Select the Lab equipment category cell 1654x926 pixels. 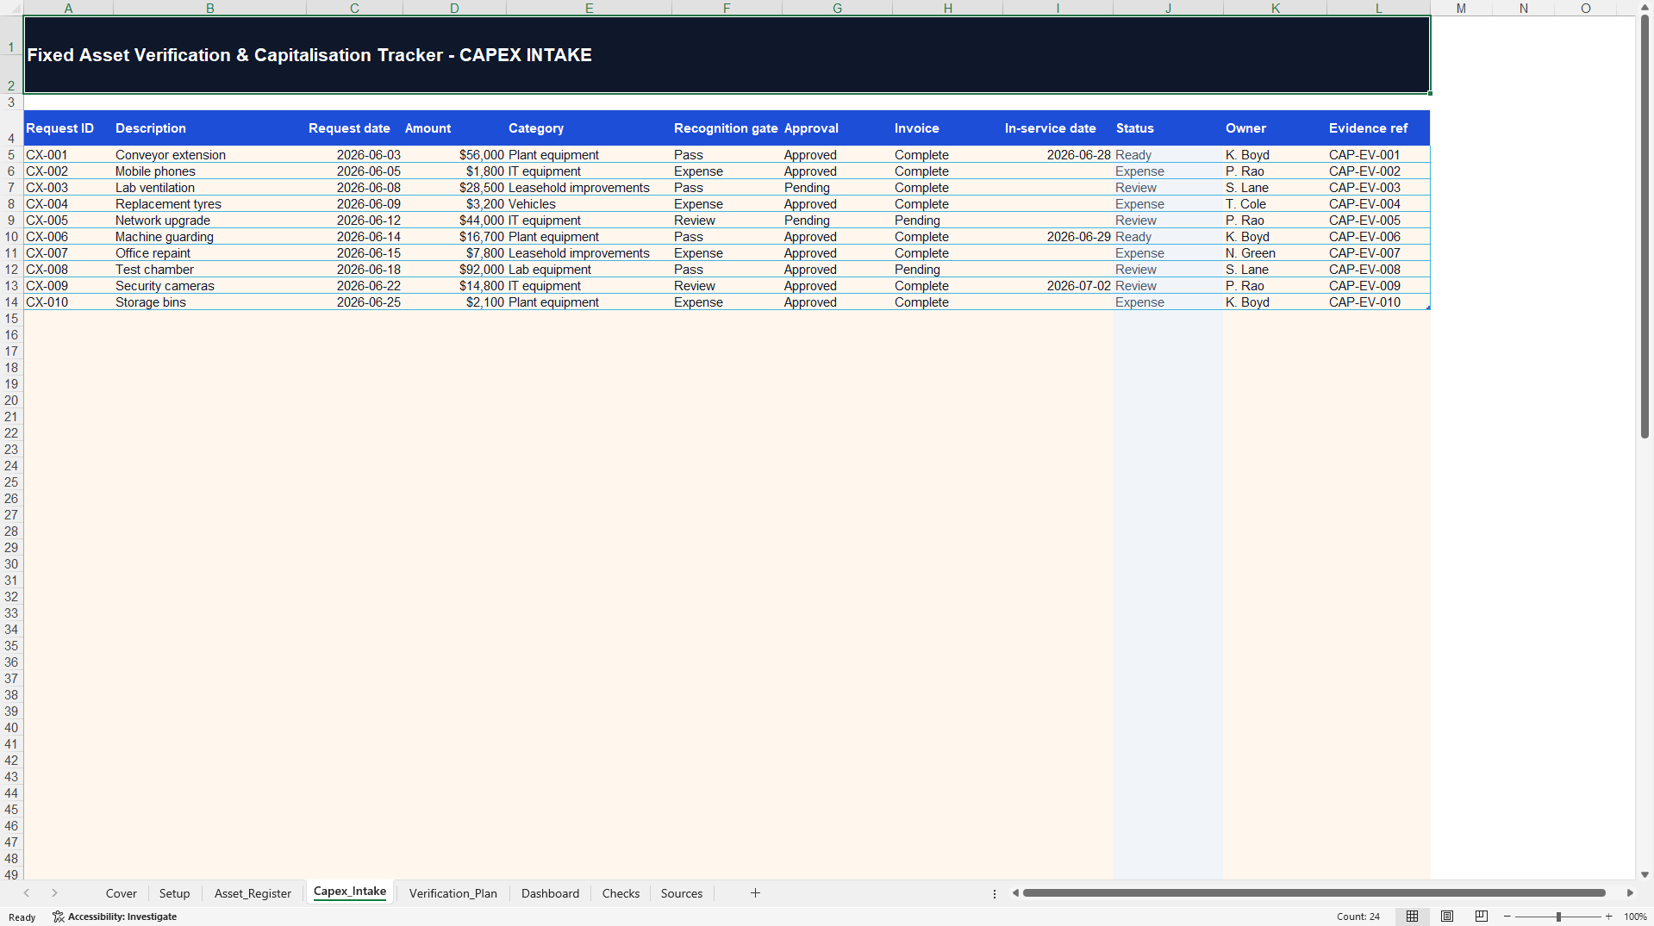tap(589, 270)
